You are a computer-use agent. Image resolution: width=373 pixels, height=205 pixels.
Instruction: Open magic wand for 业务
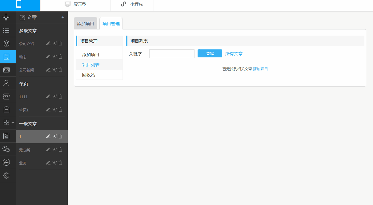54,163
